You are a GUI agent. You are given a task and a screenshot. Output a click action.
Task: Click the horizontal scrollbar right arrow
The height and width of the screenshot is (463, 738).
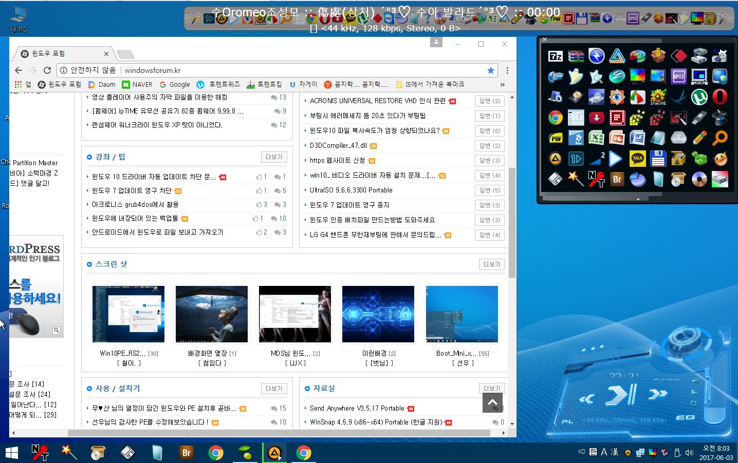503,433
